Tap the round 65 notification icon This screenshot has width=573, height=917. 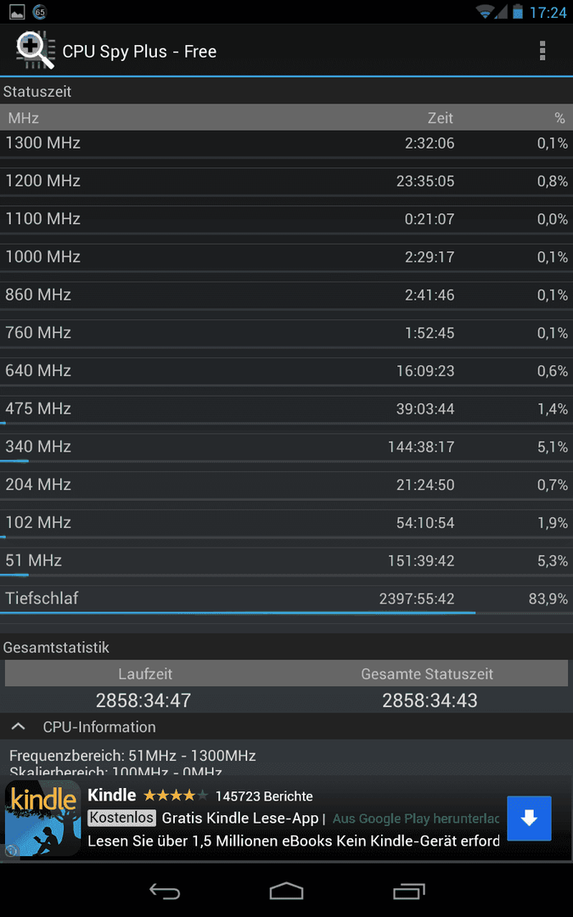click(40, 12)
